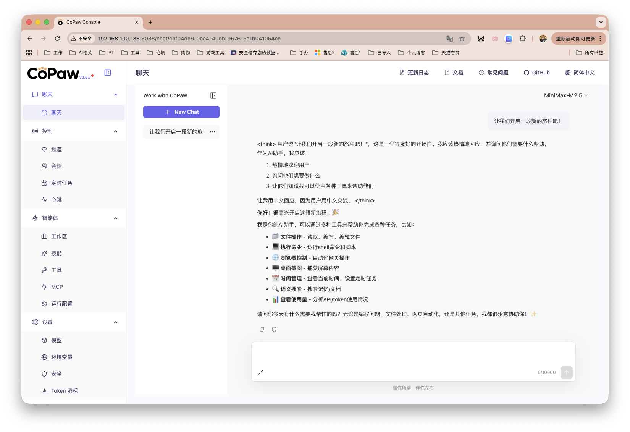Screen dimensions: 630x432
Task: Send message with the arrow button
Action: click(567, 372)
